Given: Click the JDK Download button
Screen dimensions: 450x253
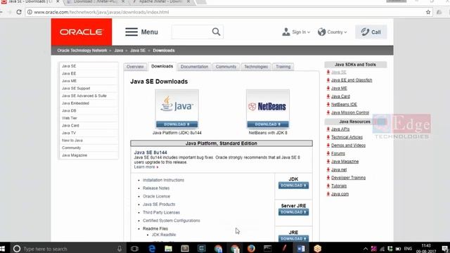Looking at the screenshot, I should (x=293, y=186).
